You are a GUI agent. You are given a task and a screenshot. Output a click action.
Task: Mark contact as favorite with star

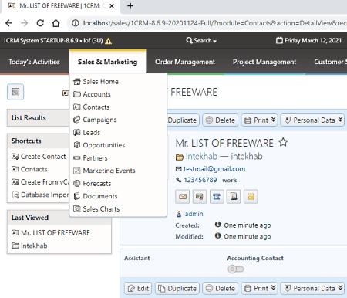point(283,142)
